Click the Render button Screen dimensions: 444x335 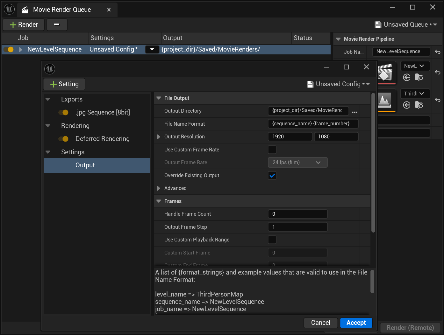coord(24,24)
